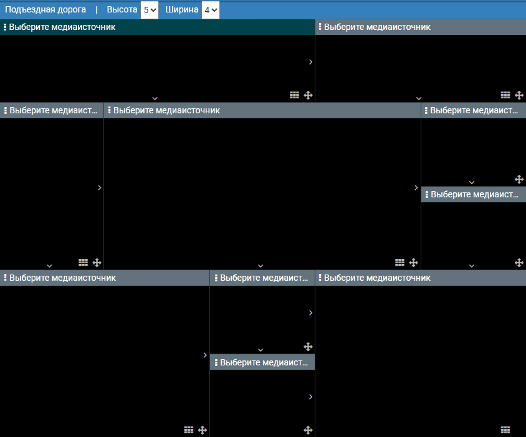
Task: Expand top-left teal cell rightward with chevron
Action: [310, 62]
